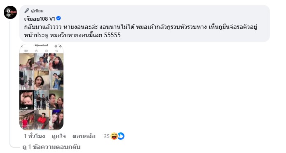The image size is (286, 153).
Task: Click the bell icon in attached screenshot
Action: [56, 46]
